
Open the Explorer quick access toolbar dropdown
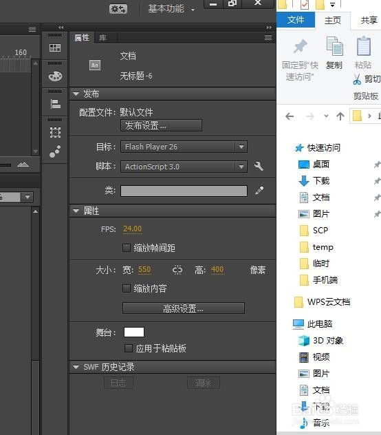(x=332, y=5)
